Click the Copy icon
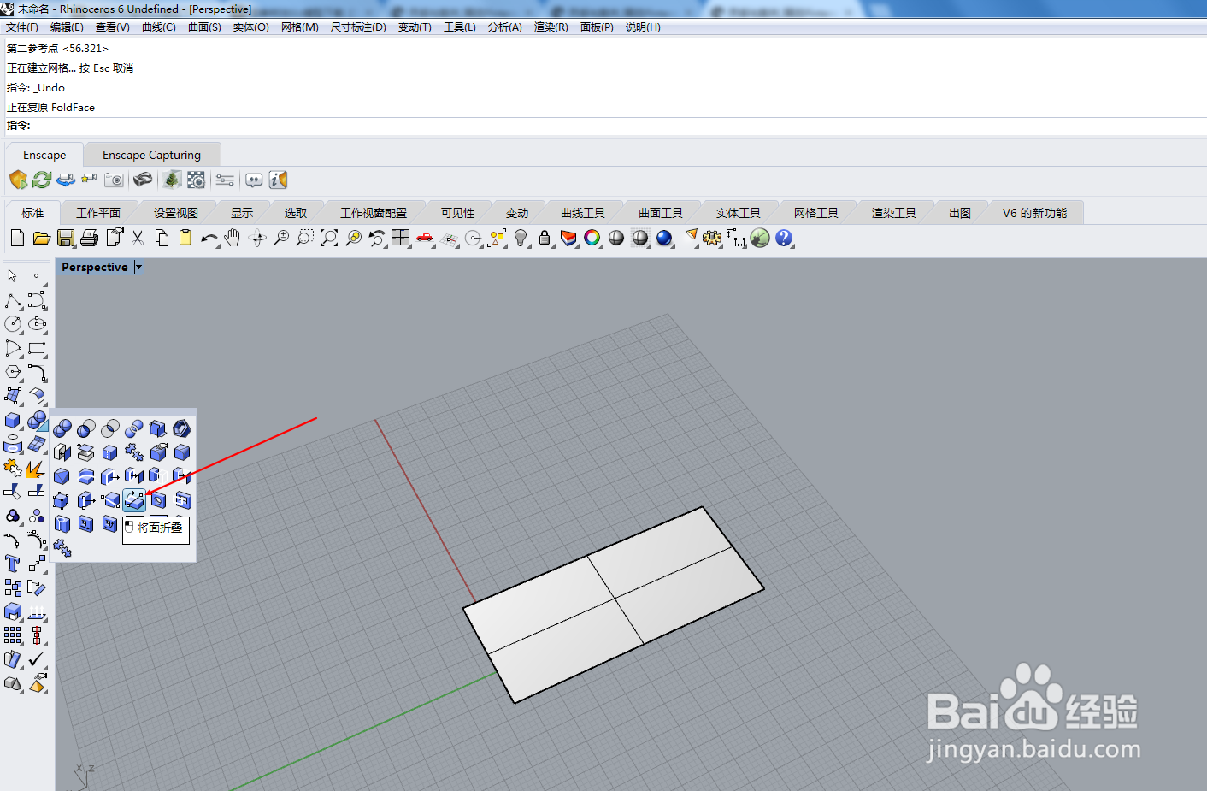Screen dimensions: 1207x791 [x=162, y=238]
